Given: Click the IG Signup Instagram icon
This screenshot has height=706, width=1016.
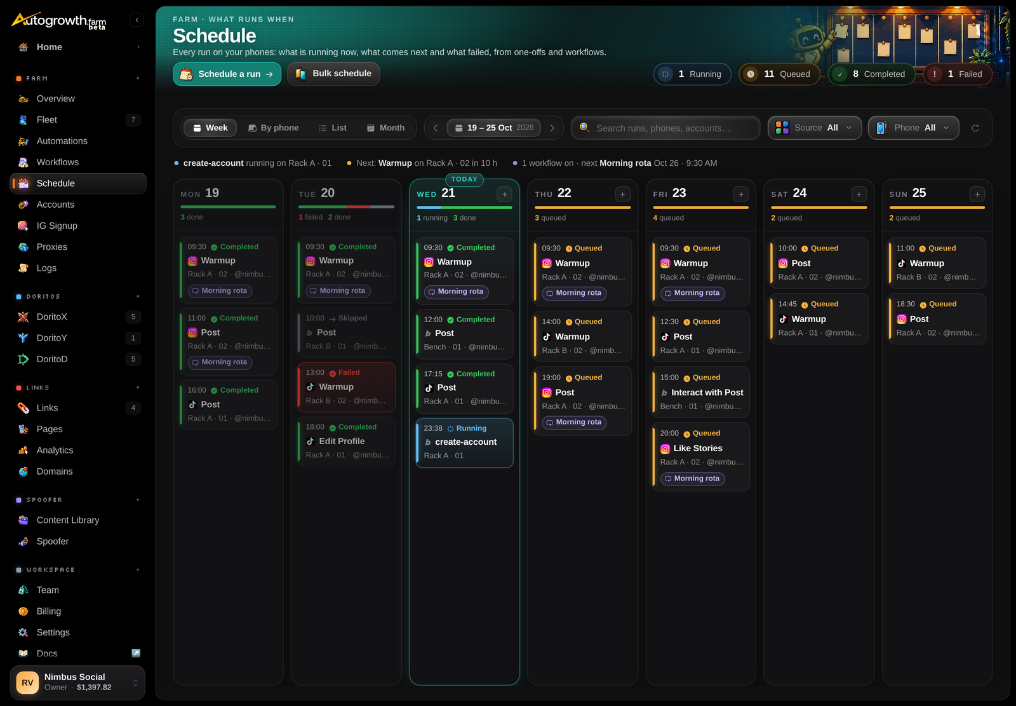Looking at the screenshot, I should pyautogui.click(x=23, y=226).
